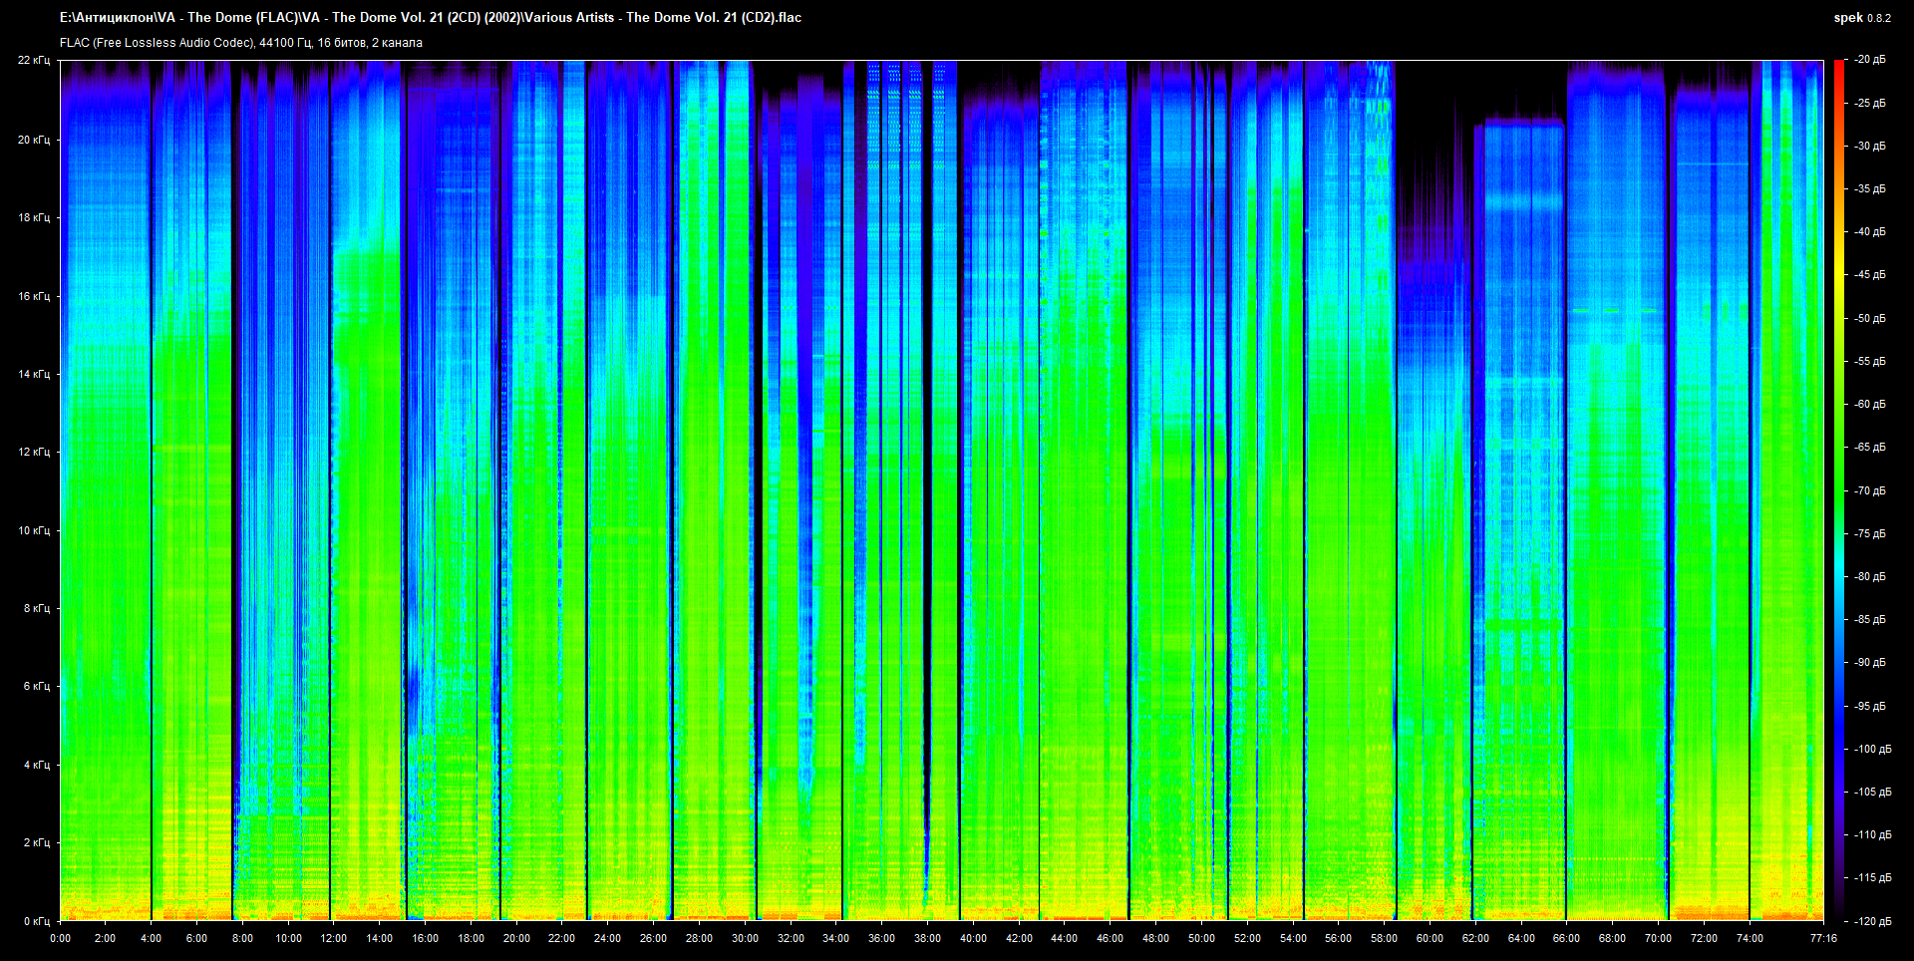Click the 0:00 time axis marker

point(60,938)
